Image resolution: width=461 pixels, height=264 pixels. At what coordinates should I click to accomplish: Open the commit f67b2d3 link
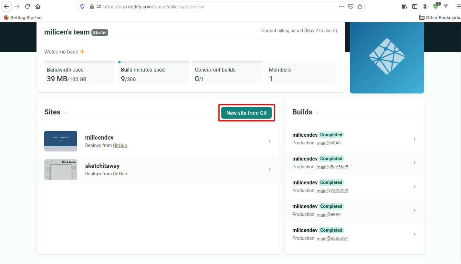(x=339, y=191)
